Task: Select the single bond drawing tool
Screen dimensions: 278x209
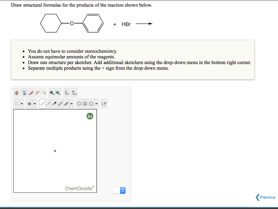Action: (42, 103)
